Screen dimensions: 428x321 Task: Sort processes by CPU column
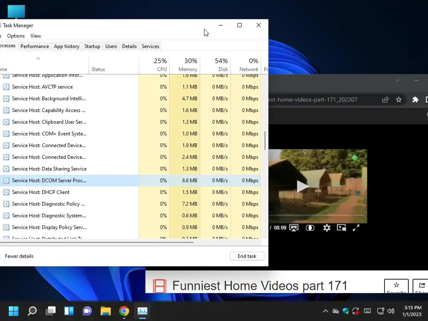click(x=154, y=65)
